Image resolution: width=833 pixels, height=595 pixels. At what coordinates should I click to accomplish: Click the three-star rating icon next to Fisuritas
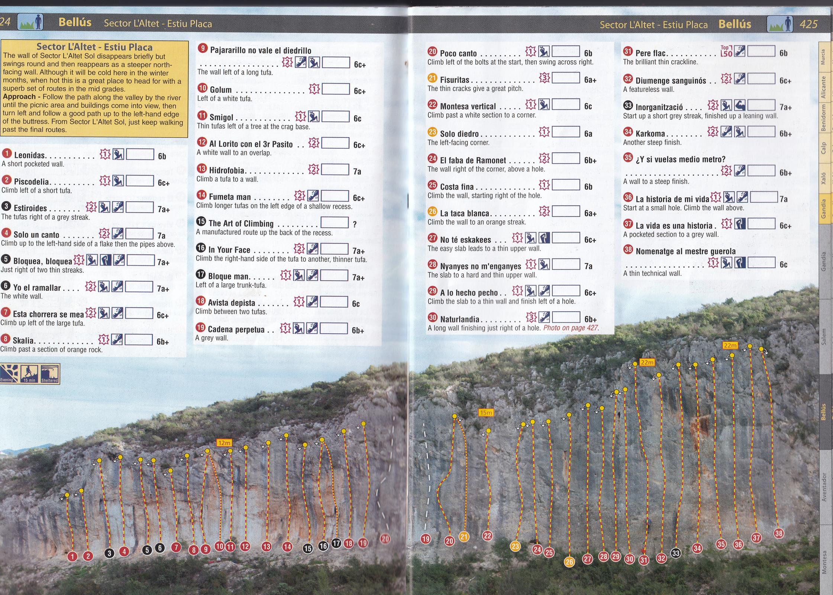click(544, 78)
